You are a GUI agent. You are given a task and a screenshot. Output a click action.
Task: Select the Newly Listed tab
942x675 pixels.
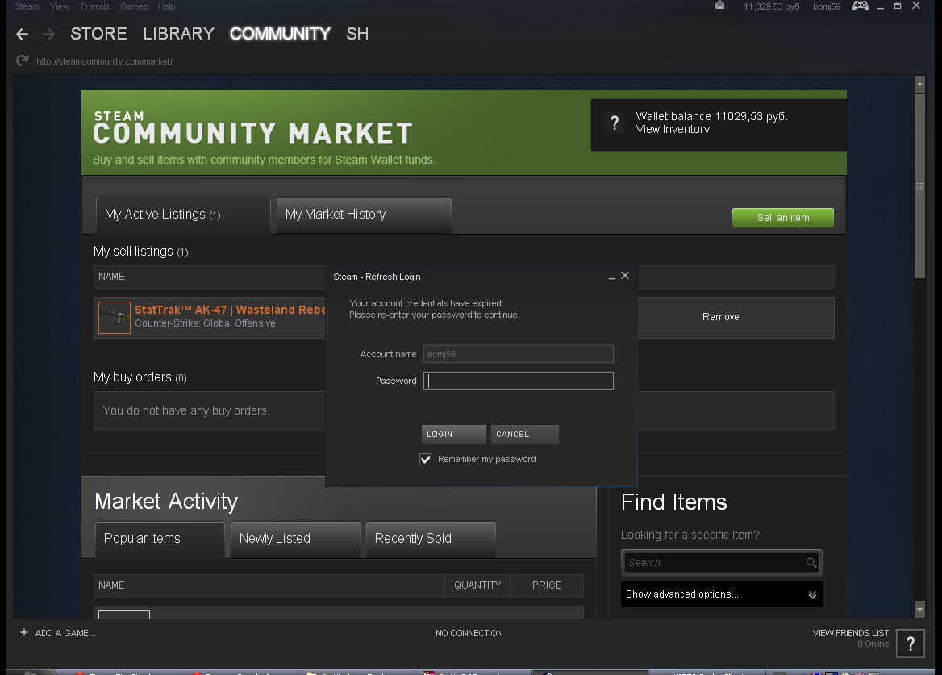295,539
